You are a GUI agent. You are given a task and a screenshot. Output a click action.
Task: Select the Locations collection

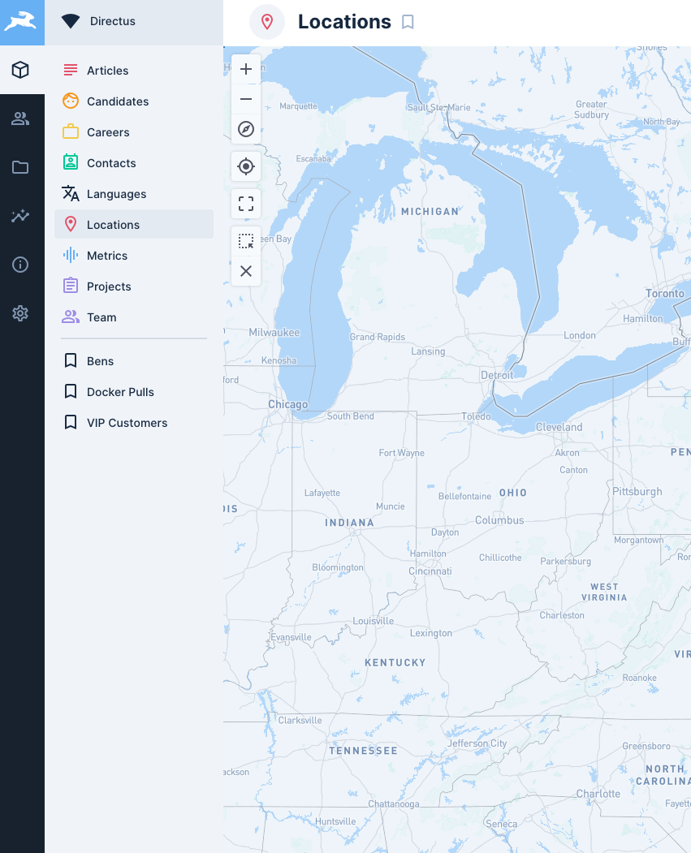134,224
